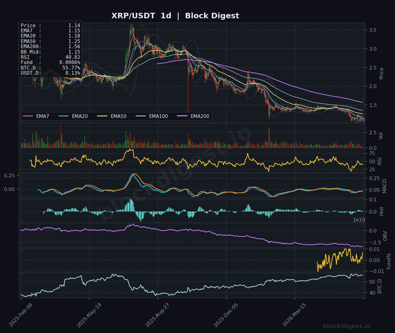Click the EMA50 legend entry
Screen dimensions: 395x333
(x=112, y=116)
